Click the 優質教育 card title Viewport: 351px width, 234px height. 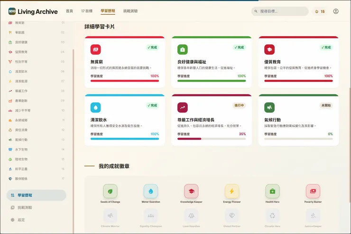(272, 62)
